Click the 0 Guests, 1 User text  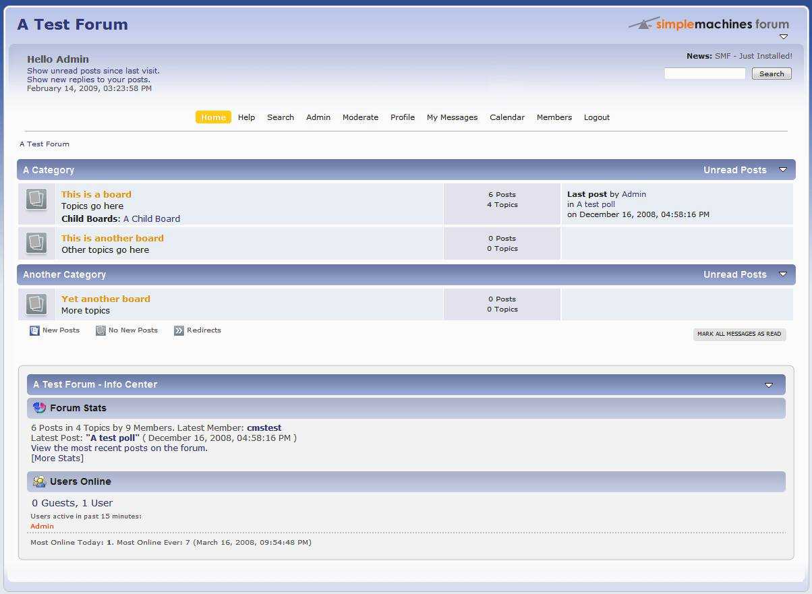[x=72, y=503]
